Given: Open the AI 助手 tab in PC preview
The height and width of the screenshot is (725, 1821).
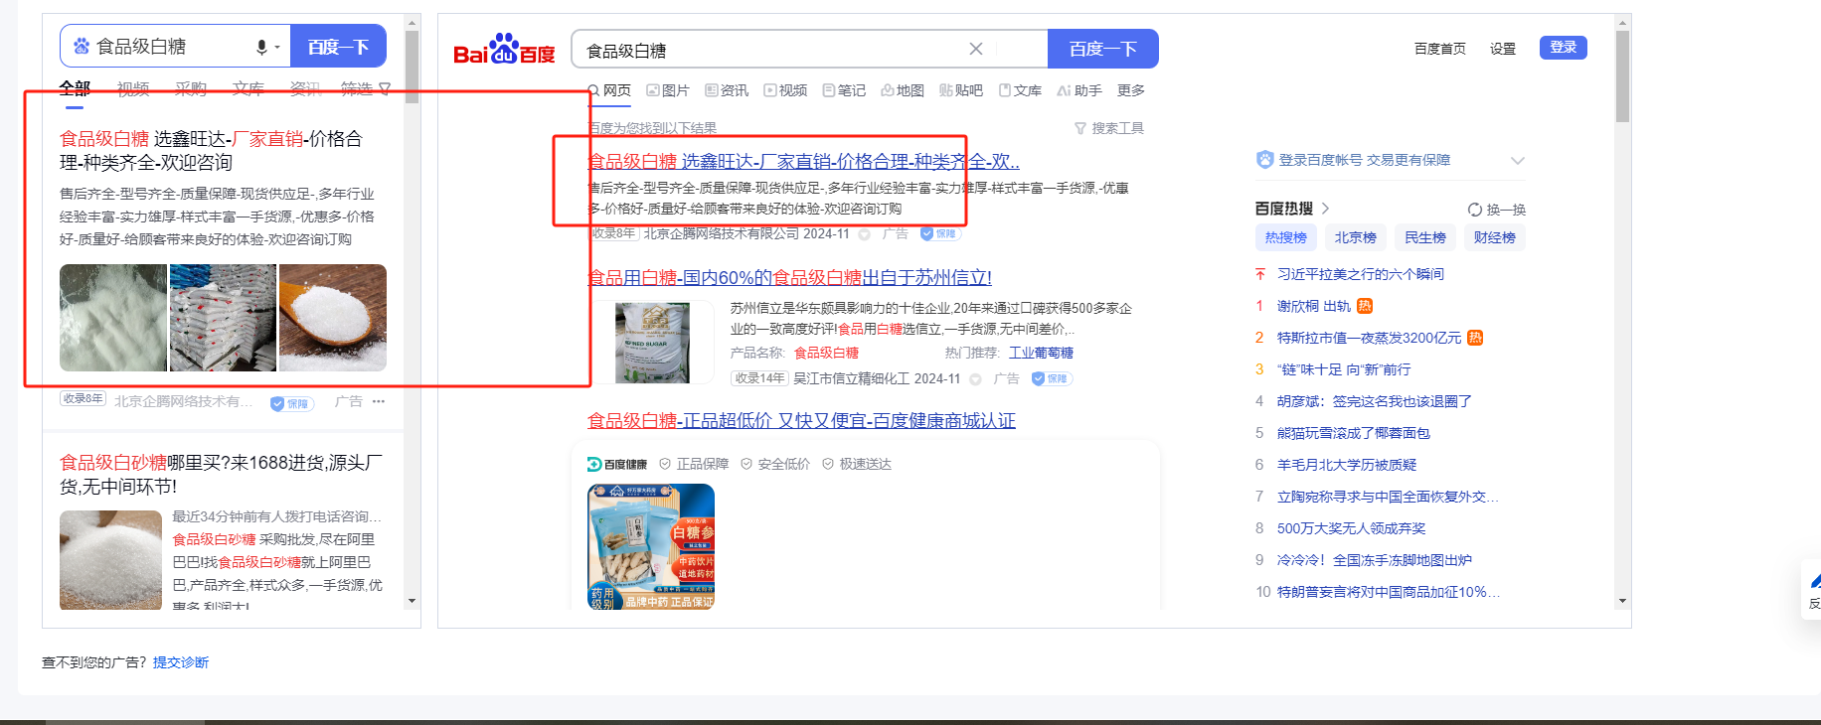Looking at the screenshot, I should [x=1079, y=90].
